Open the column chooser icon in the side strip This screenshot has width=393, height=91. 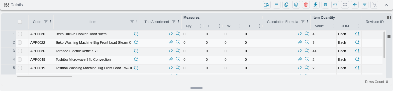[x=389, y=17]
